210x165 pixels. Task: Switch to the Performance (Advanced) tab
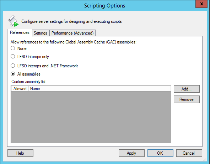tap(72, 33)
